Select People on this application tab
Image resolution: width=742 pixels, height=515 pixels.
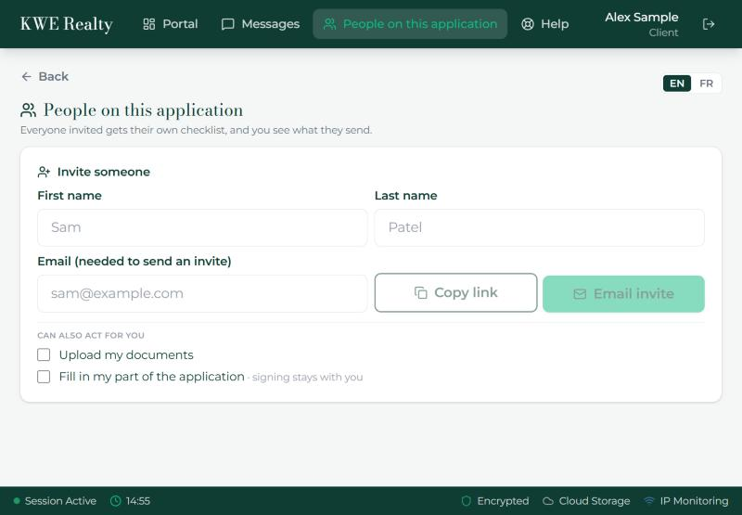point(410,24)
